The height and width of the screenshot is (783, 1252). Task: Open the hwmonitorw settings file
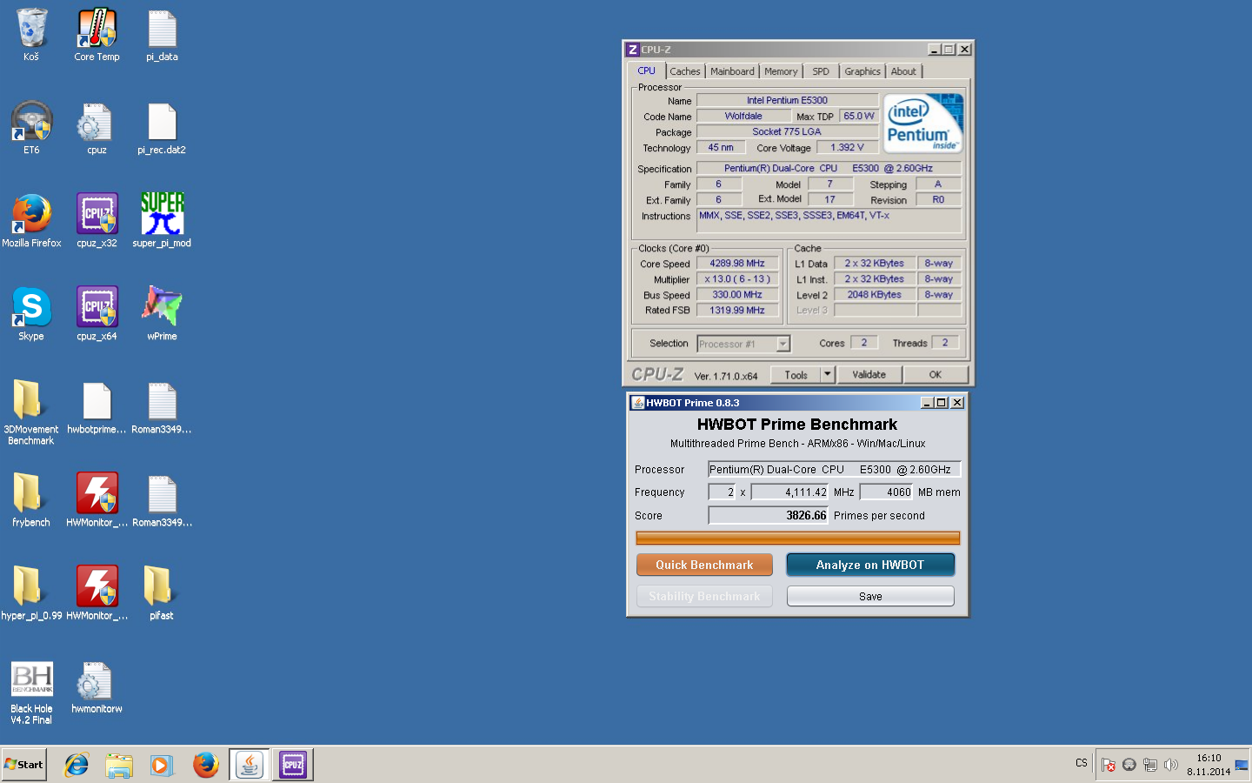tap(97, 687)
